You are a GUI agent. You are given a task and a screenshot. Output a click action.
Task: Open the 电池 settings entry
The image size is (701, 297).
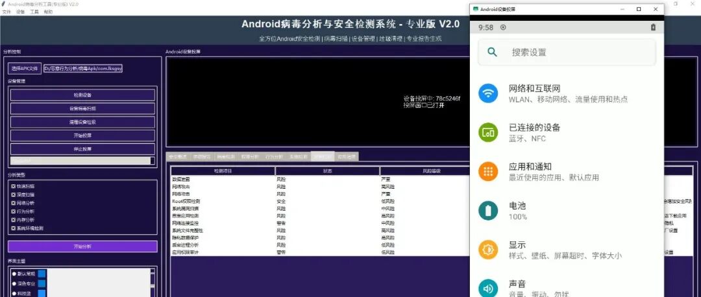(x=567, y=211)
